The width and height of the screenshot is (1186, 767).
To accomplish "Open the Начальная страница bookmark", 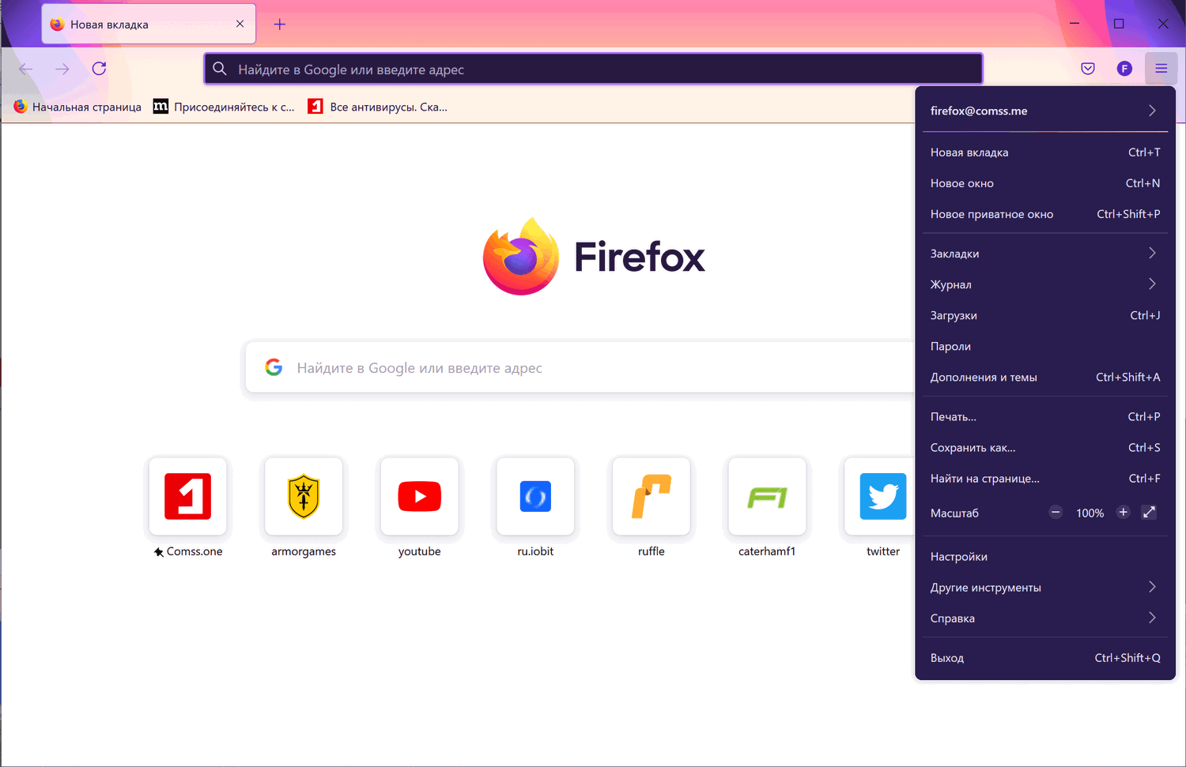I will (x=77, y=107).
